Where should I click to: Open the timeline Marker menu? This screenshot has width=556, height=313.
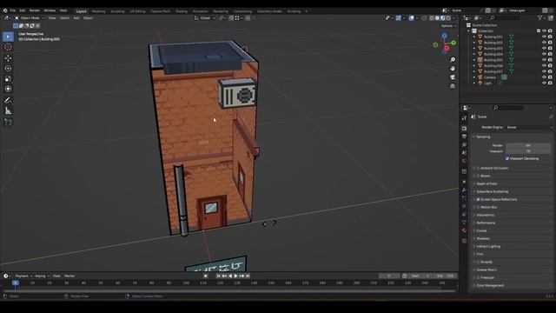click(69, 276)
